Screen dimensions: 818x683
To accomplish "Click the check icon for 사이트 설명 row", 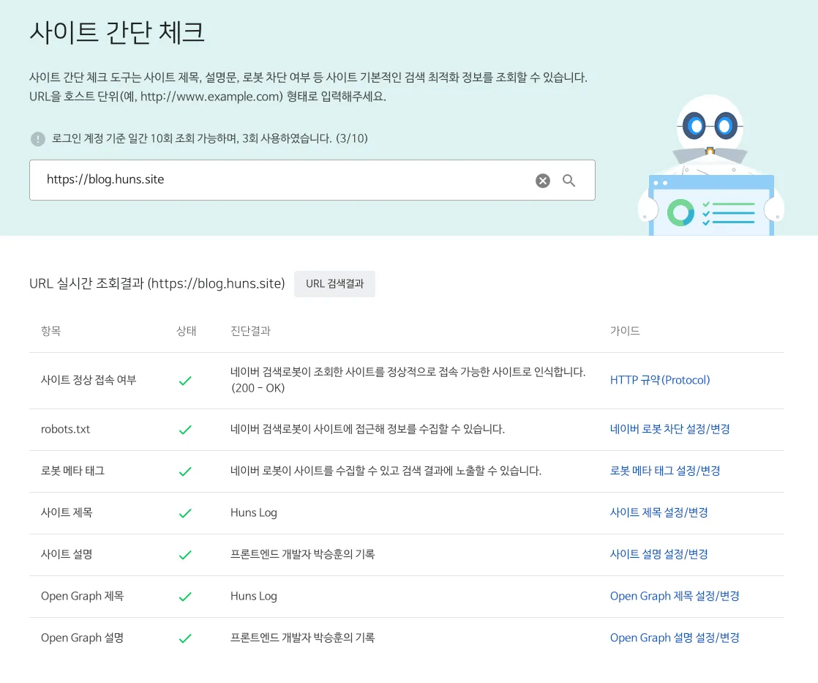I will click(185, 555).
